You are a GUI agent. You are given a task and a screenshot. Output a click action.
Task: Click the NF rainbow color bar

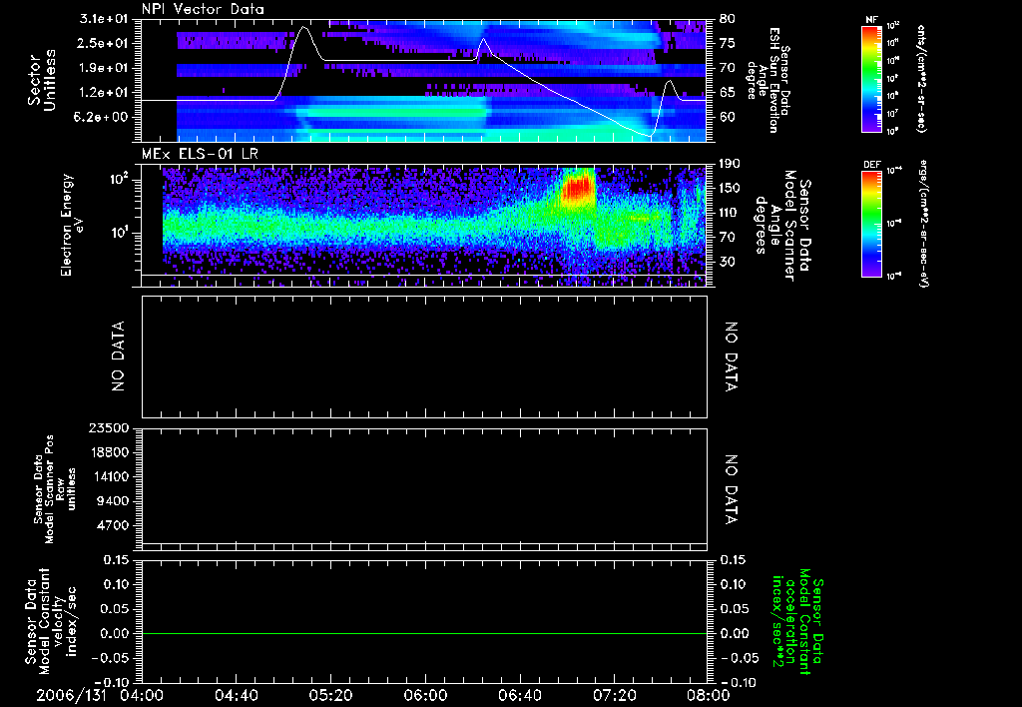click(871, 79)
